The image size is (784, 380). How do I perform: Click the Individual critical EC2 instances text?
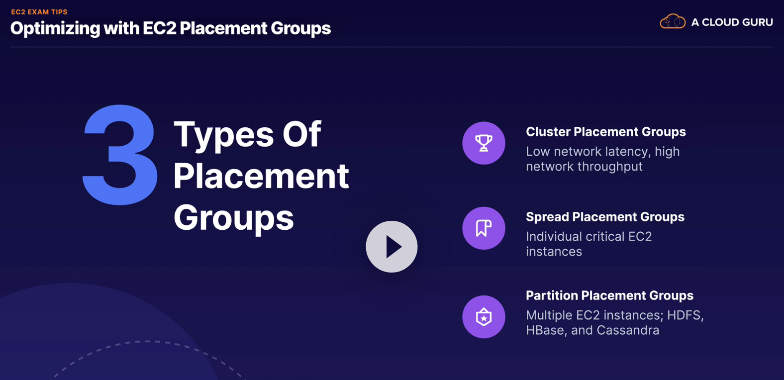pos(589,244)
